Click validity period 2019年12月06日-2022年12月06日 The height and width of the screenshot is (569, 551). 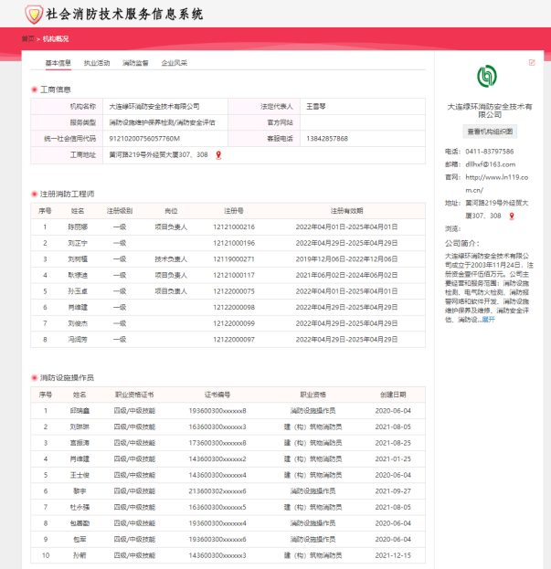(x=346, y=259)
